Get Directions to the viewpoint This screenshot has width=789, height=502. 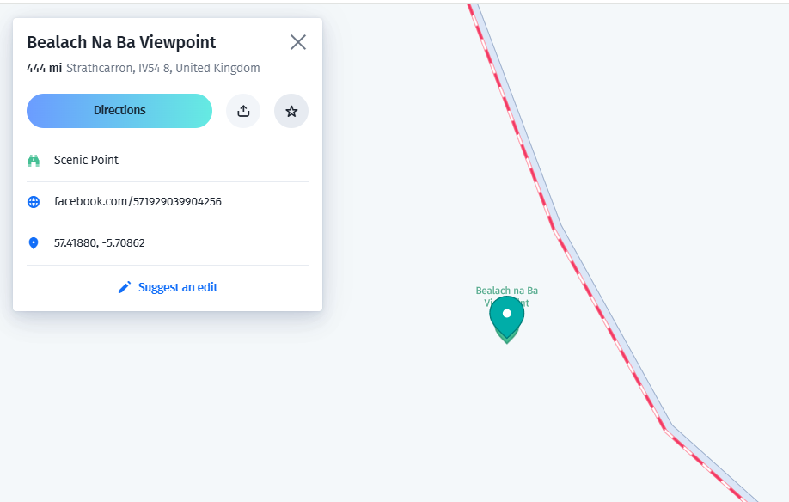[119, 111]
